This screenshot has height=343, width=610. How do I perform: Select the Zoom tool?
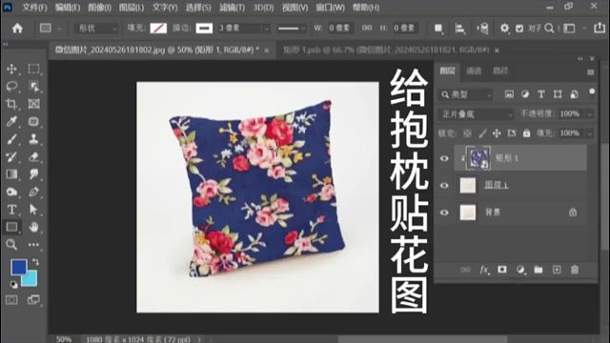coord(11,244)
